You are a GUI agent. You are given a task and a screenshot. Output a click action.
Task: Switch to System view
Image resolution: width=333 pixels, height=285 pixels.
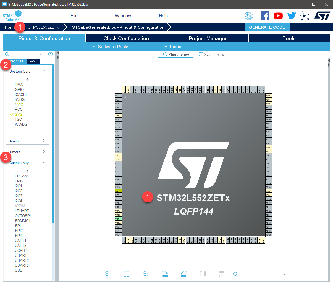click(x=211, y=54)
